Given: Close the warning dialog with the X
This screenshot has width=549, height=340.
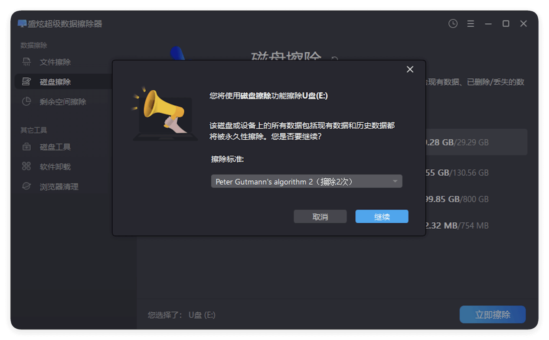Looking at the screenshot, I should [409, 69].
